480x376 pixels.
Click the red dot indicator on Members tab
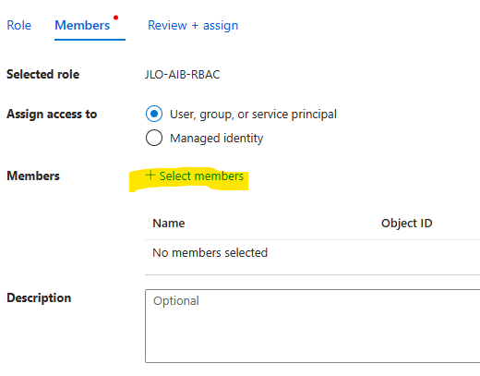(x=115, y=18)
